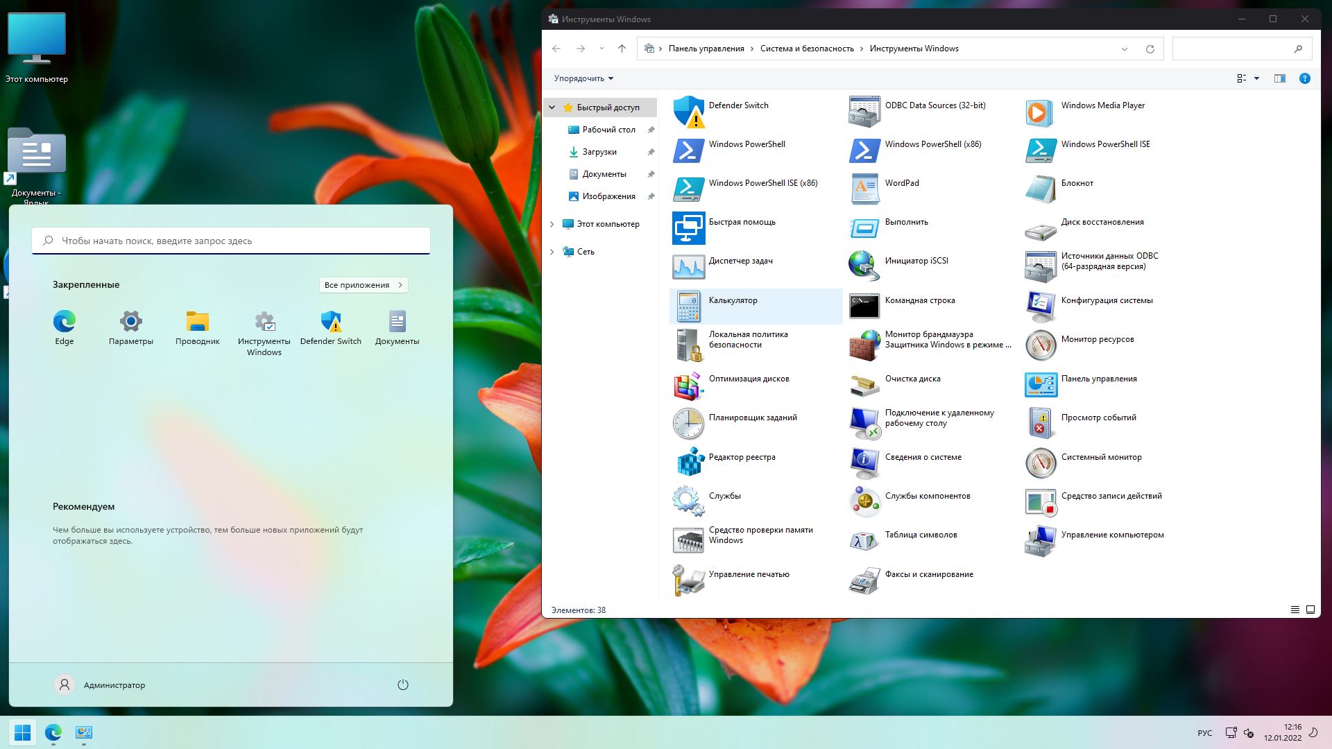Switch to details view in status bar
The width and height of the screenshot is (1332, 749).
(1295, 610)
